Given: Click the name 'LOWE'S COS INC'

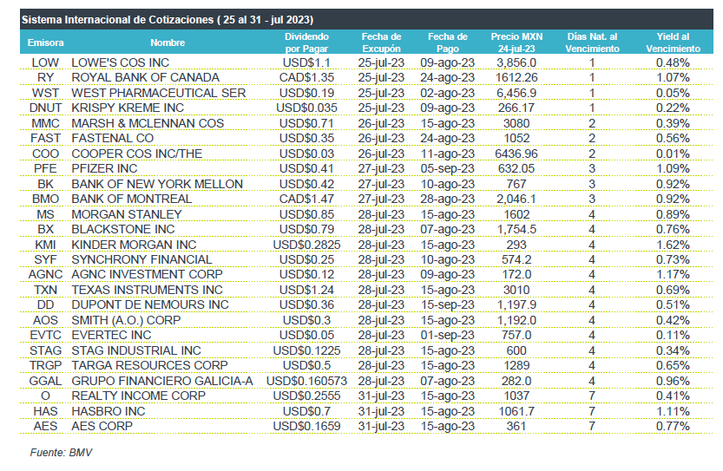Looking at the screenshot, I should pos(121,62).
